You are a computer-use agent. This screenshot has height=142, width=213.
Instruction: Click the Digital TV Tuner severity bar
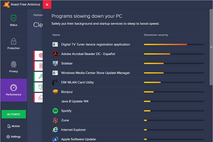(x=174, y=44)
